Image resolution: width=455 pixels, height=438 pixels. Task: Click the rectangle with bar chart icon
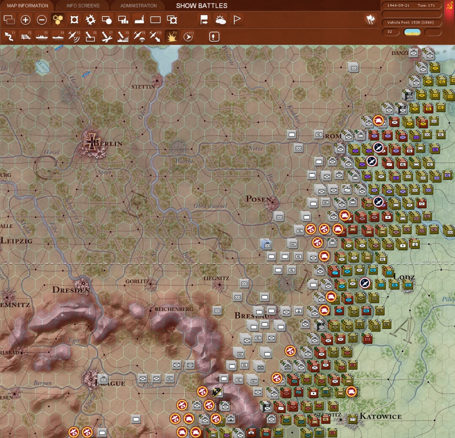[123, 20]
